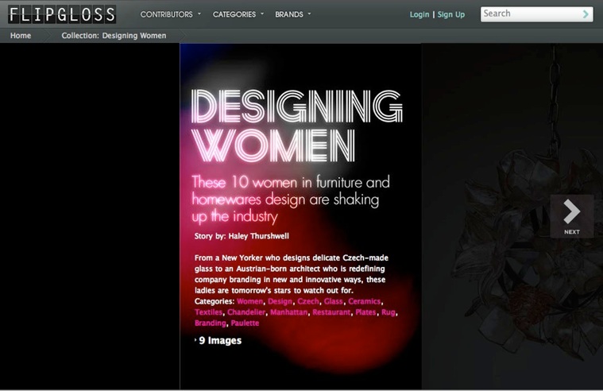Open the Restaurant category link
The image size is (603, 391).
click(331, 312)
